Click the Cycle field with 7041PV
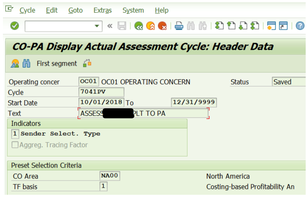Screen dimensions: 307x198 click(x=101, y=92)
